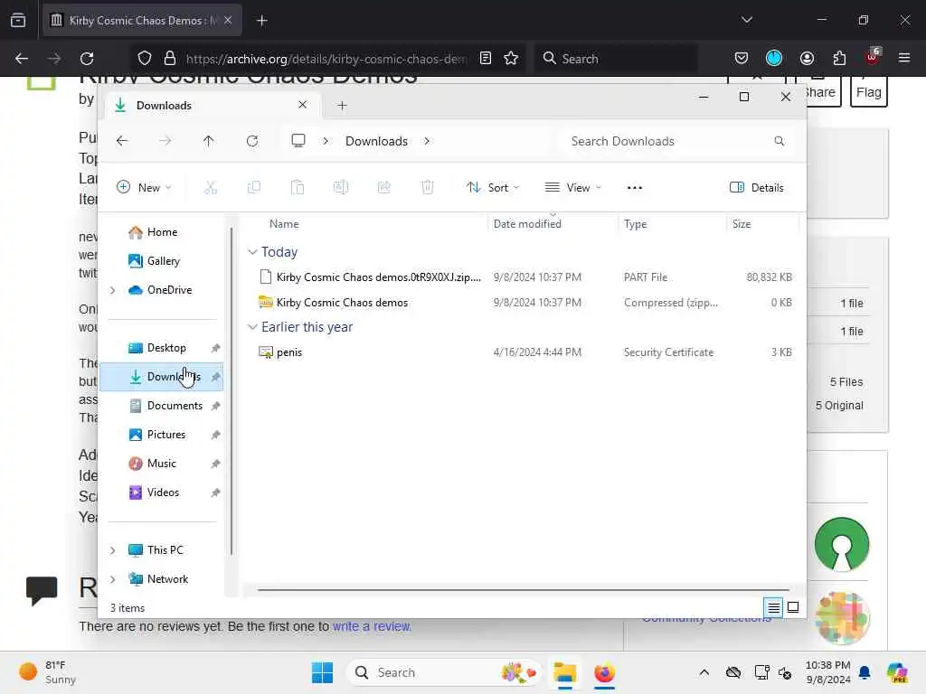926x694 pixels.
Task: Bookmark this page with star icon
Action: click(511, 59)
